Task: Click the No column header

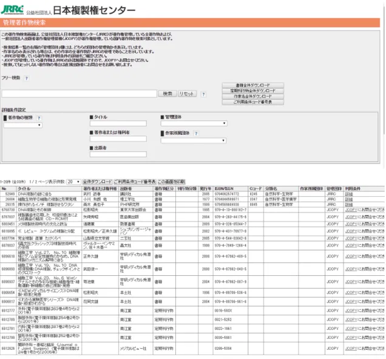Action: pyautogui.click(x=8, y=189)
